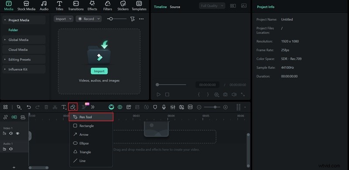349x170 pixels.
Task: Adjust the media thumbnail size slider
Action: click(x=116, y=19)
